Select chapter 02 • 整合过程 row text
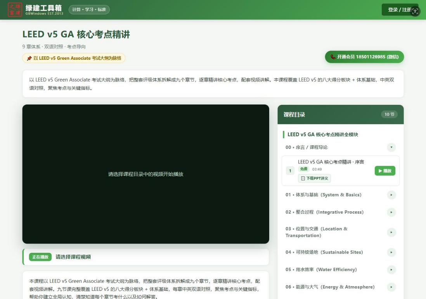 click(x=324, y=212)
